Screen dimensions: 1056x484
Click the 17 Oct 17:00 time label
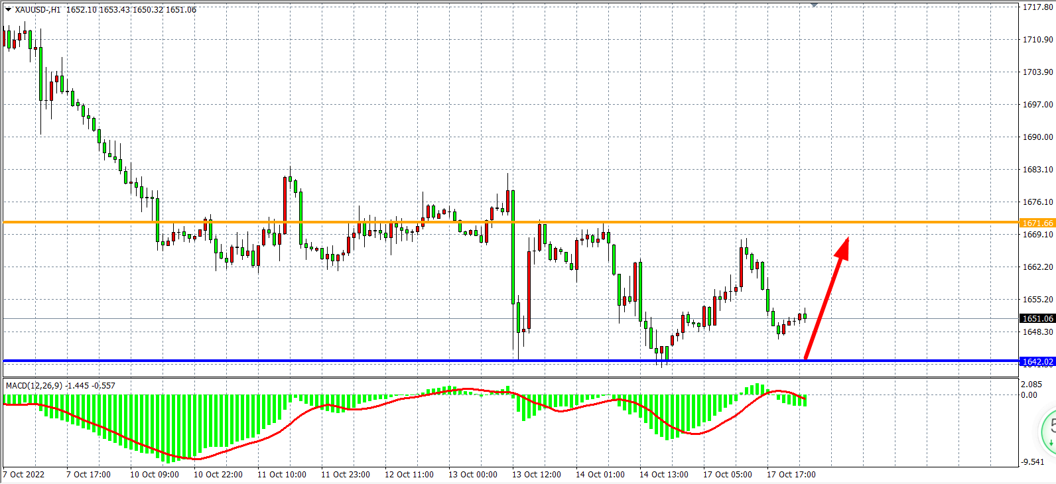pos(791,475)
